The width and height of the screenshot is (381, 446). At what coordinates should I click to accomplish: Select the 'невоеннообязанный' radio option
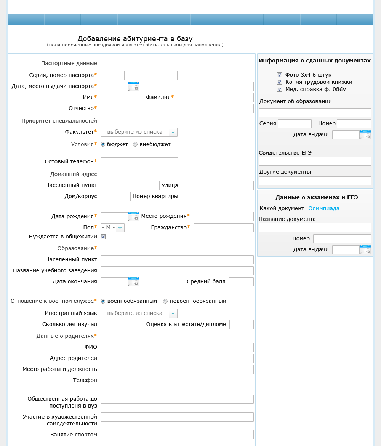point(165,301)
